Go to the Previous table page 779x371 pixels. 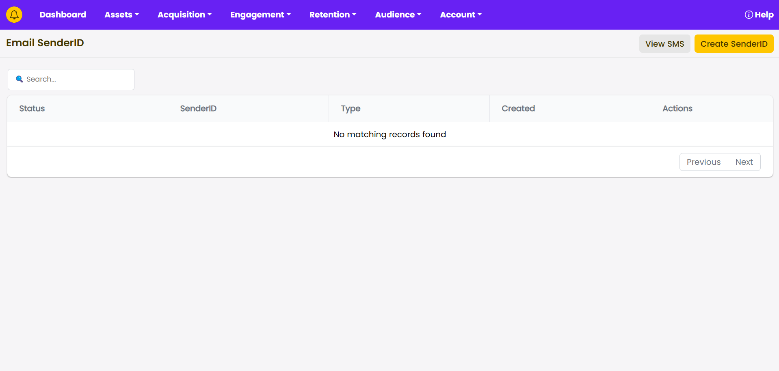click(x=703, y=162)
